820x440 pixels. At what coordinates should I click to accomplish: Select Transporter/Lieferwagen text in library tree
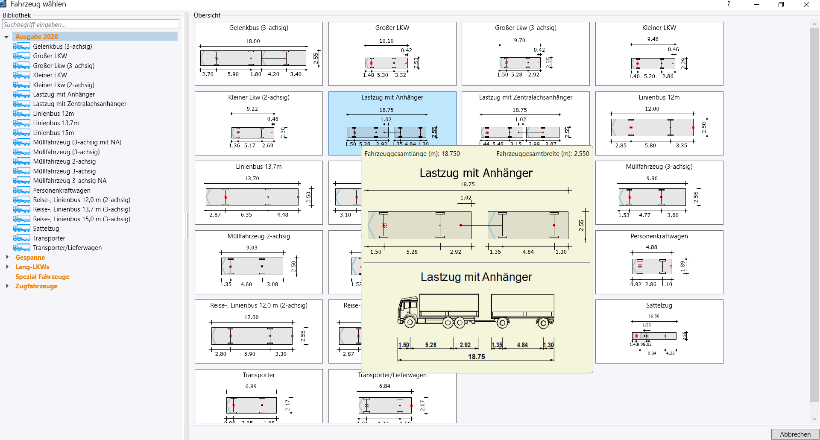tap(67, 248)
